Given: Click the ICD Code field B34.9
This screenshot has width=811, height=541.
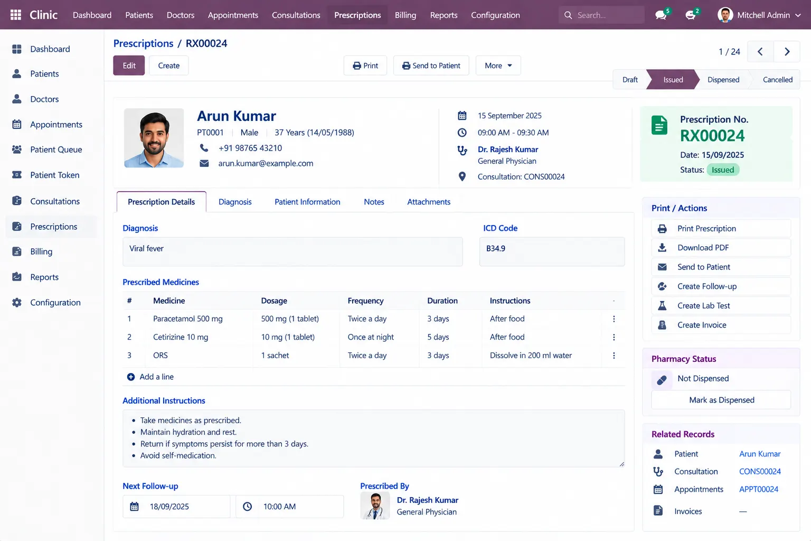Looking at the screenshot, I should (552, 251).
